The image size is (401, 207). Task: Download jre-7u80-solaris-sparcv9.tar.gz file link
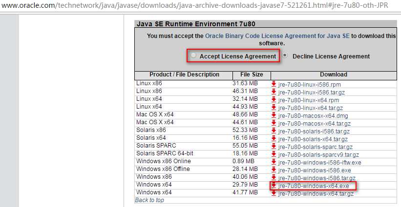coord(318,155)
